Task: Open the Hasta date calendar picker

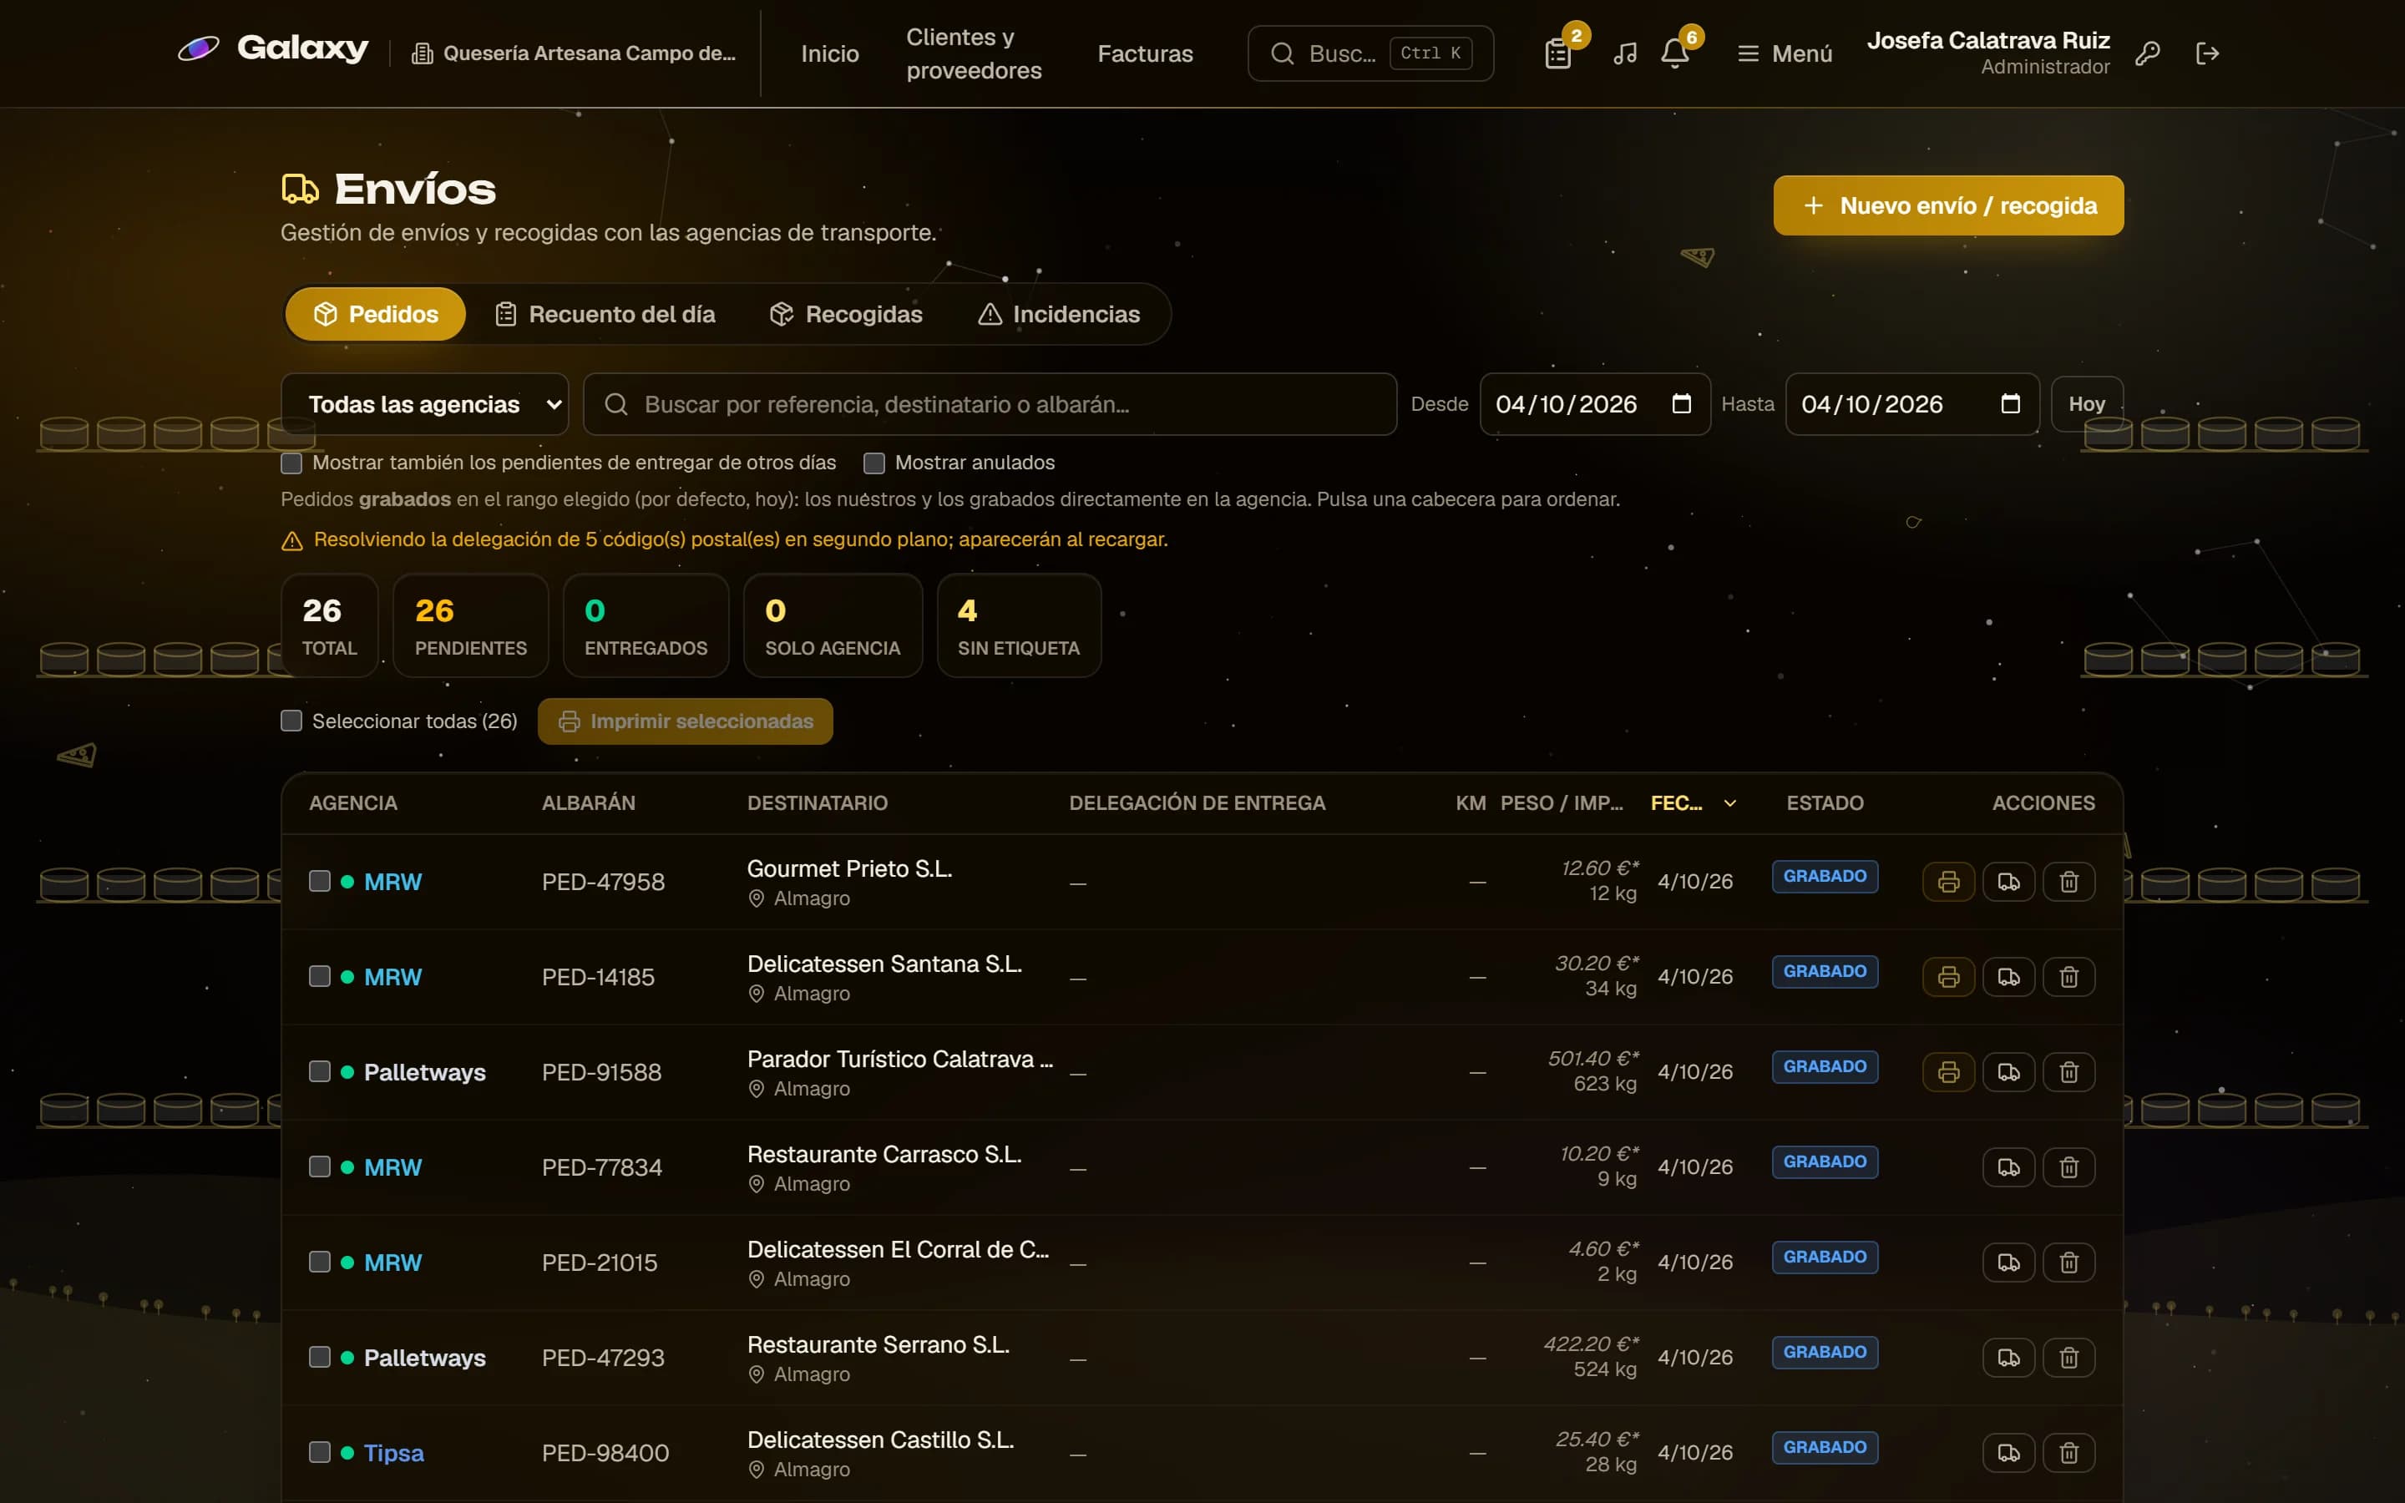Action: [2011, 403]
